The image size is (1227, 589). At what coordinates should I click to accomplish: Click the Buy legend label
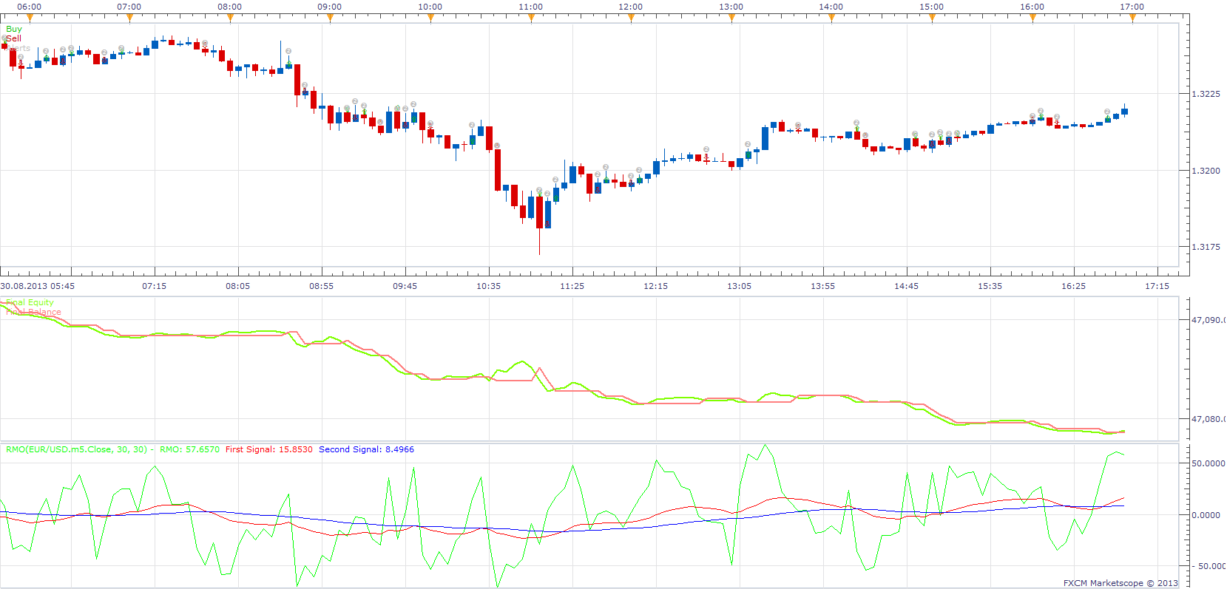tap(14, 29)
